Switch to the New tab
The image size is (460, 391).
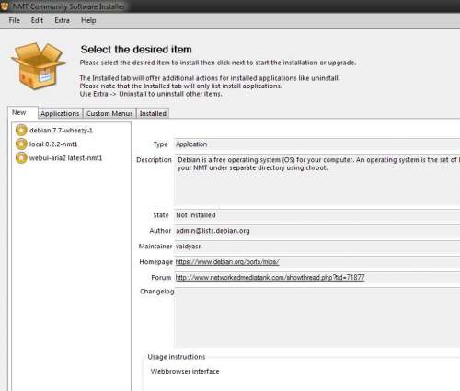[x=23, y=112]
